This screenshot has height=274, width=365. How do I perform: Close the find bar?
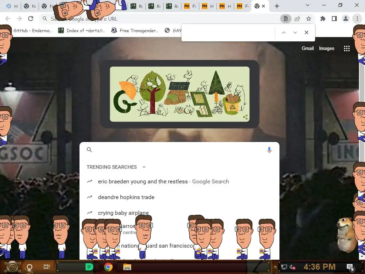(x=307, y=32)
